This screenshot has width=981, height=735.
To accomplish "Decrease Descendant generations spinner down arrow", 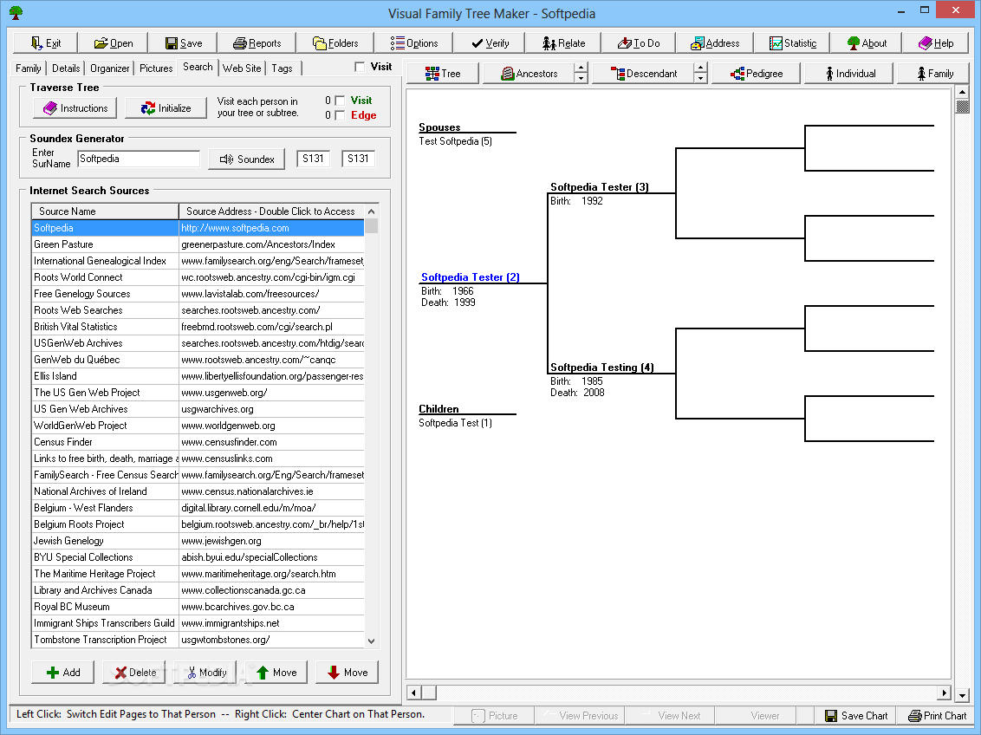I will click(x=701, y=78).
